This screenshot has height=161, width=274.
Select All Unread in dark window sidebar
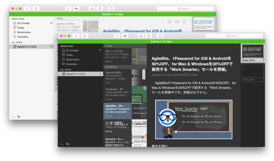[81, 50]
